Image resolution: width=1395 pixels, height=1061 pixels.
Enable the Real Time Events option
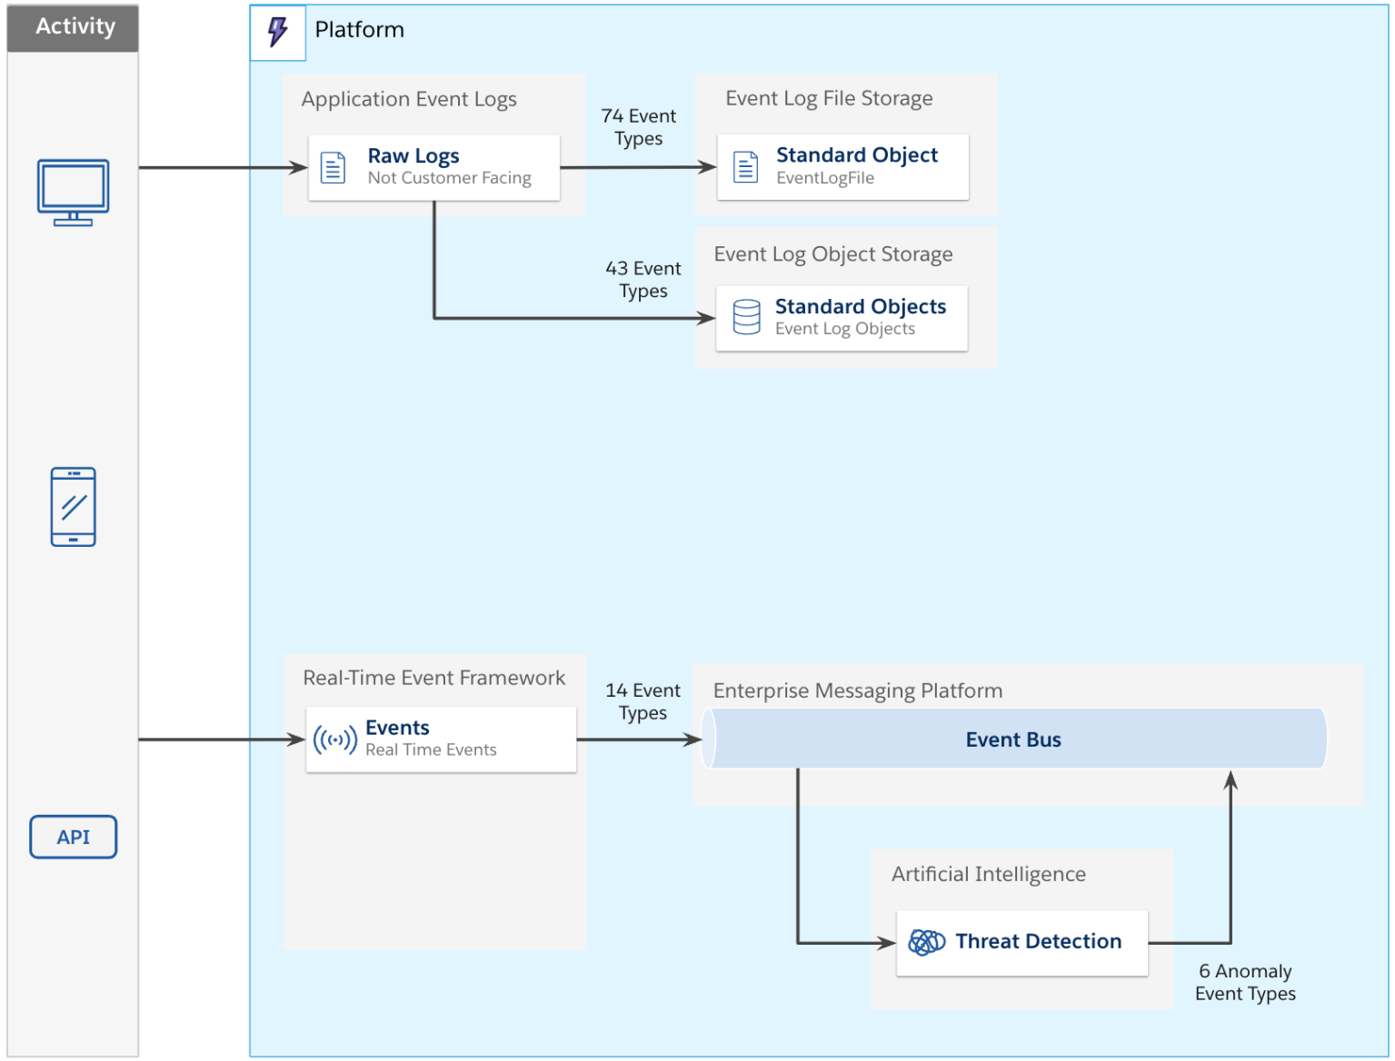(431, 749)
